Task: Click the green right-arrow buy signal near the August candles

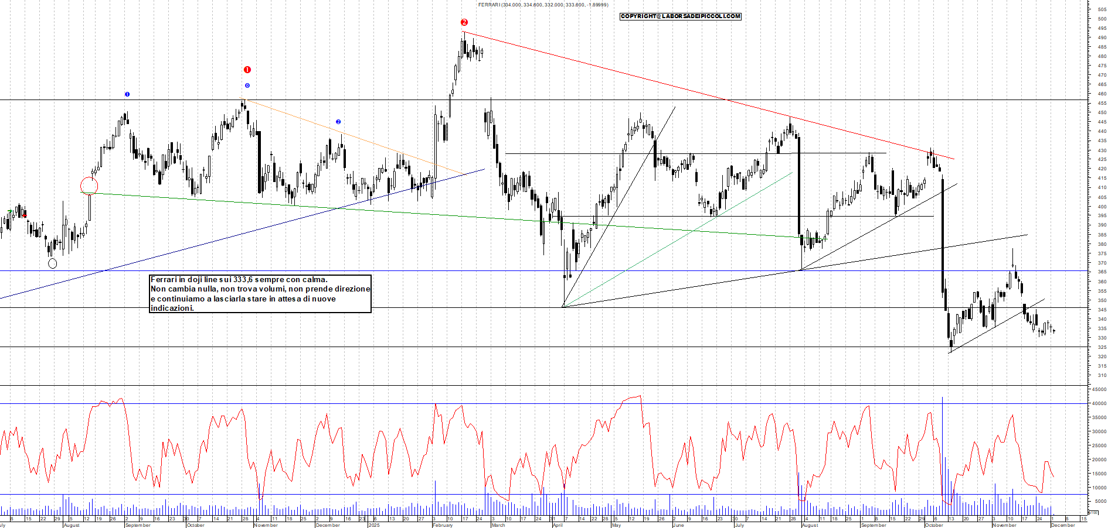Action: tap(10, 211)
